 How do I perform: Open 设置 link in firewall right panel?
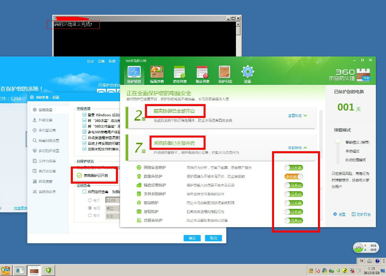coord(339,214)
